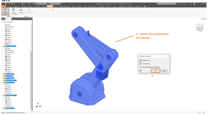Click the Define Set #2 selection icon
Screen dimensions: 209x115
coord(140,64)
